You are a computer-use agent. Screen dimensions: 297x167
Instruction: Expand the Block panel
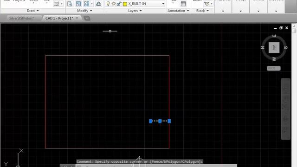(202, 11)
